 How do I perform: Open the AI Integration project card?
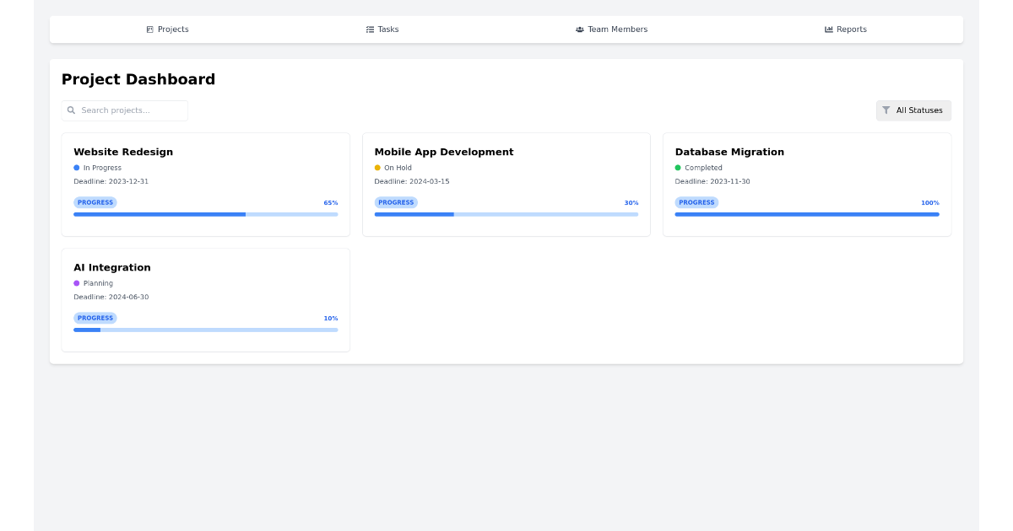205,299
